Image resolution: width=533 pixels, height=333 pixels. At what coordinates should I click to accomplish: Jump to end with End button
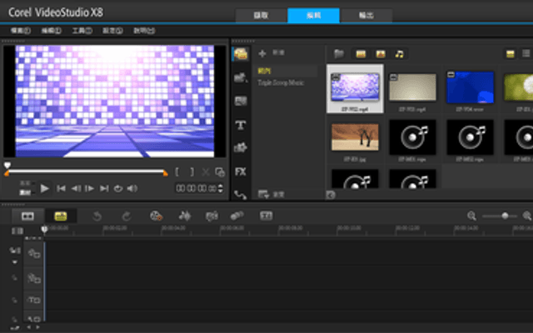click(x=104, y=189)
